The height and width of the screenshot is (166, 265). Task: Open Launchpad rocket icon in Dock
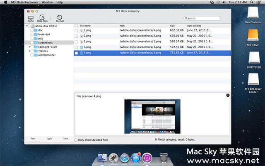(x=113, y=158)
